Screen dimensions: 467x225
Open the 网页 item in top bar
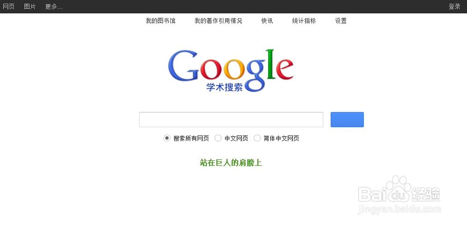point(8,7)
